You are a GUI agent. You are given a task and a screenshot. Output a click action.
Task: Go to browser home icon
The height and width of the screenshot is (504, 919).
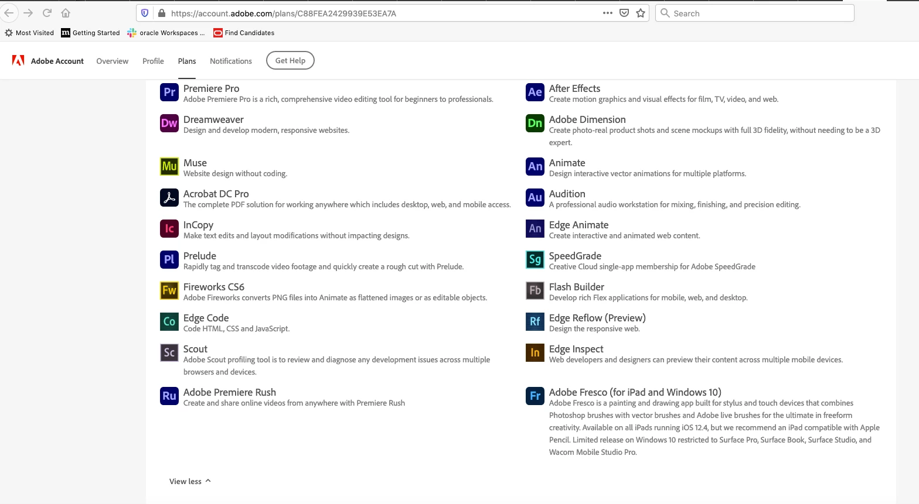66,13
